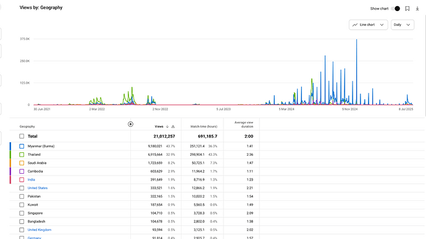
Task: Add a metric with the plus icon
Action: (130, 124)
